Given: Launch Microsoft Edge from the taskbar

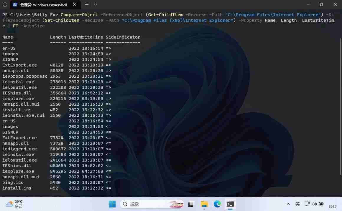Looking at the screenshot, I should pyautogui.click(x=217, y=204).
